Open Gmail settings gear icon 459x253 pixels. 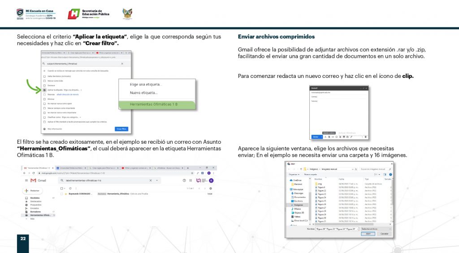pos(211,189)
